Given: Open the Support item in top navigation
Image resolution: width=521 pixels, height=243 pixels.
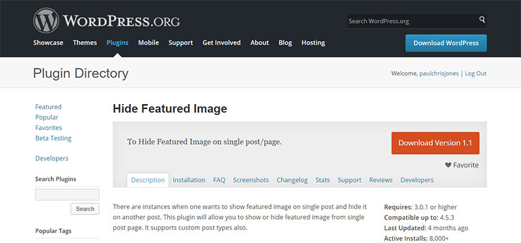Looking at the screenshot, I should (x=180, y=43).
